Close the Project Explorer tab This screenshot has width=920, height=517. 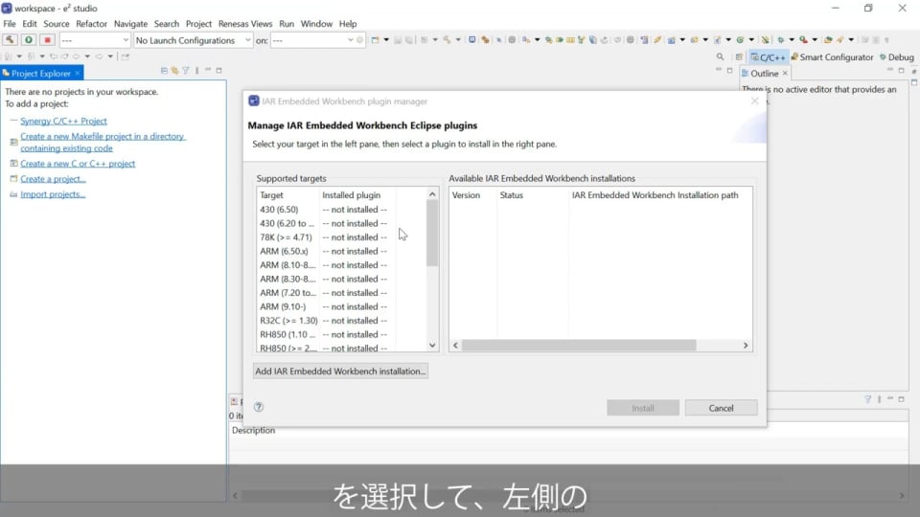coord(77,74)
